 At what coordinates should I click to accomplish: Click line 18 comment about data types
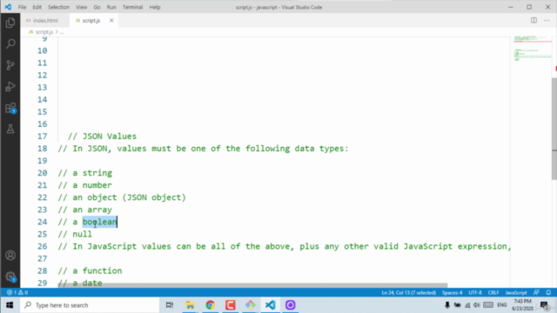point(203,149)
